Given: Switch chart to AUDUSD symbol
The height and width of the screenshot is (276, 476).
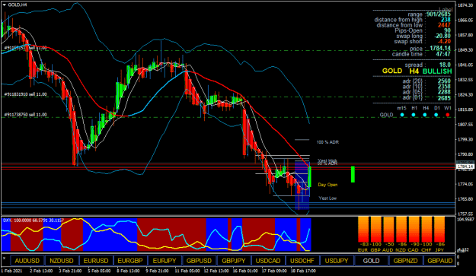Looking at the screenshot, I should 27,261.
